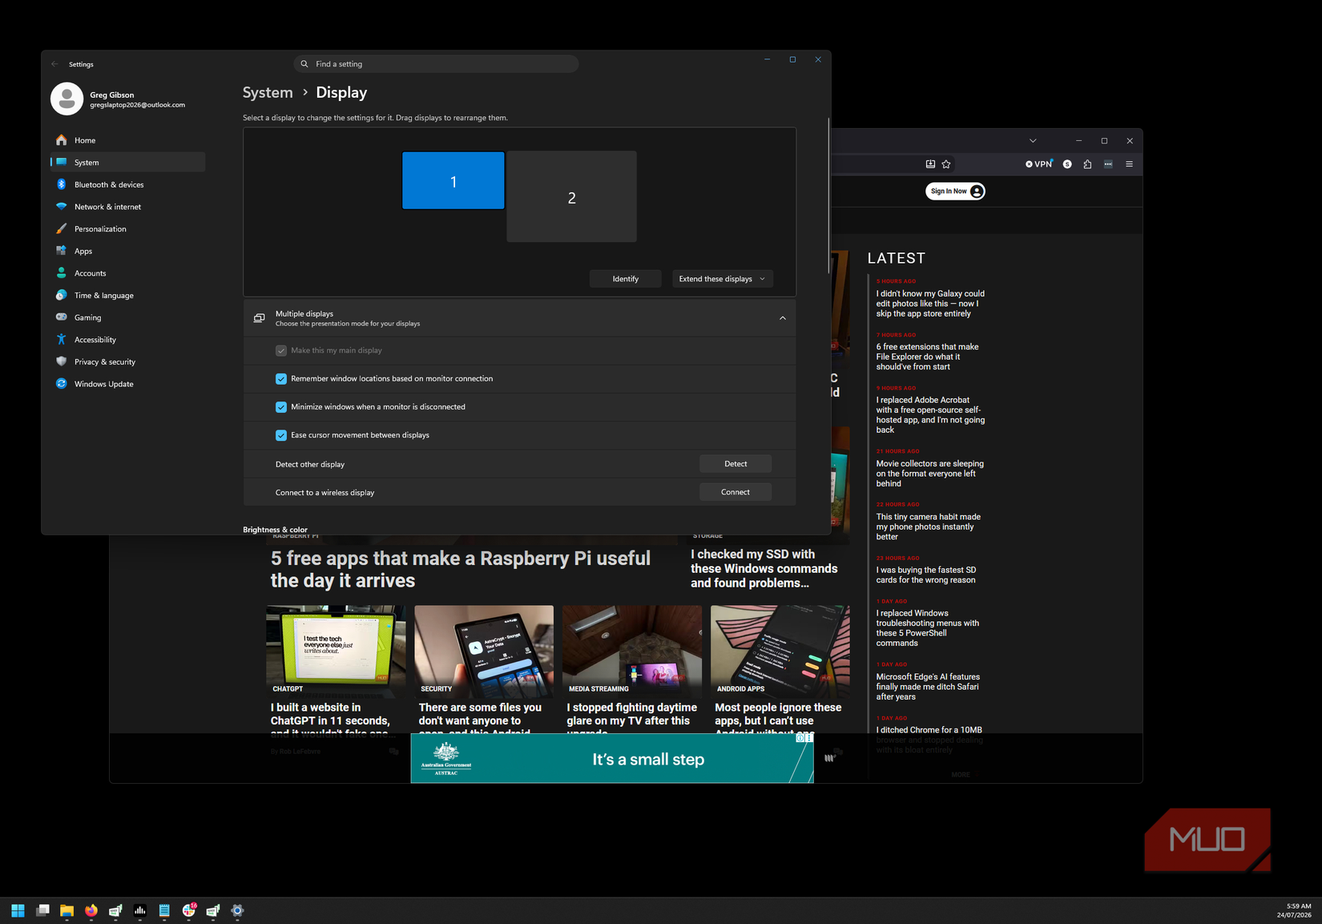Open the Windows Start menu
Screen dimensions: 1322x924
pyautogui.click(x=18, y=910)
